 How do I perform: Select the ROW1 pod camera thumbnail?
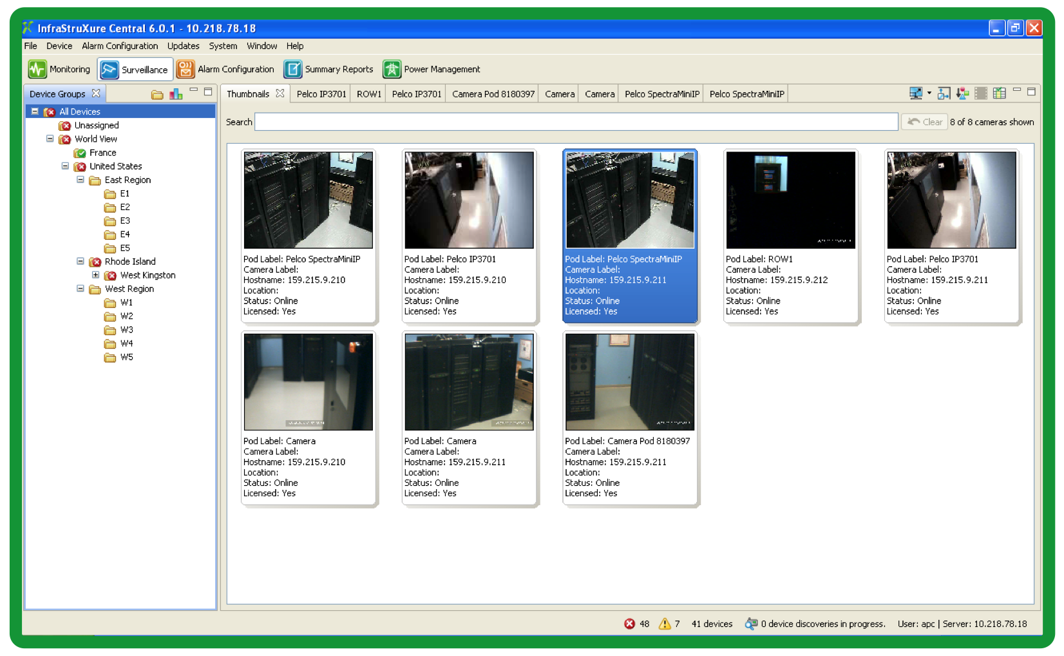point(791,236)
